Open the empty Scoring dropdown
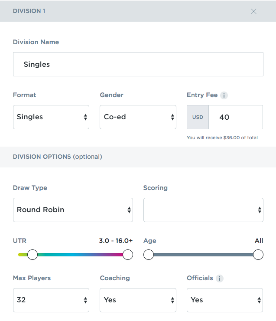 203,210
